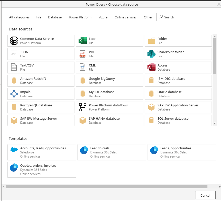Choose the Quotes, orders, invoices icon
Screen dimensions: 221x201
coord(14,167)
